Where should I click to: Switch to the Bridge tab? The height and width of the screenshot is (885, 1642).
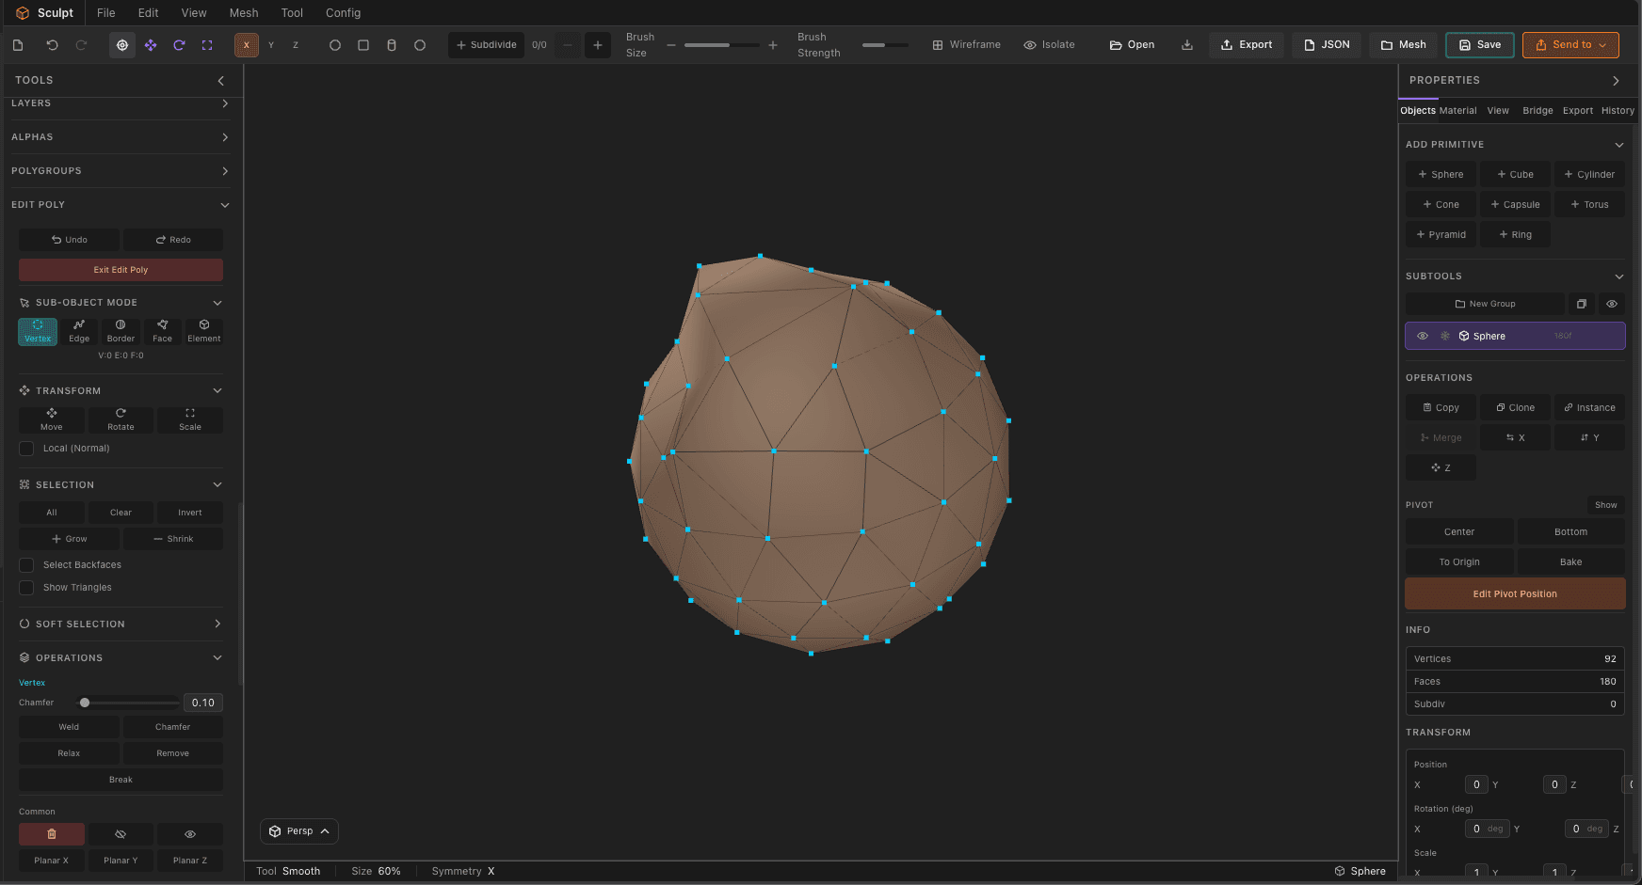[x=1537, y=111]
